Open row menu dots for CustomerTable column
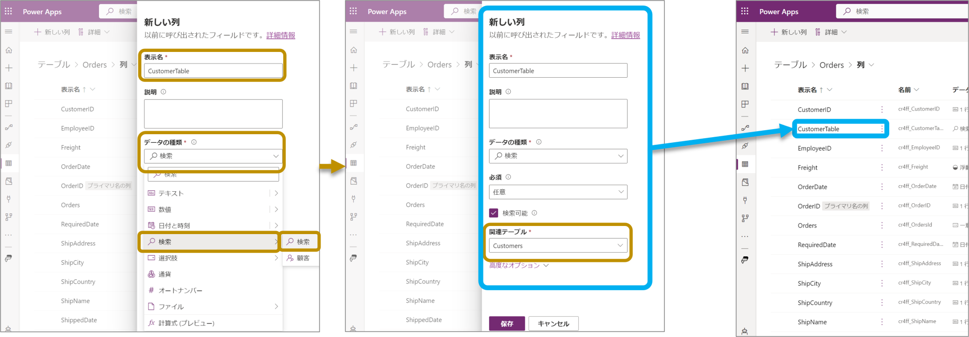The image size is (969, 337). tap(882, 129)
